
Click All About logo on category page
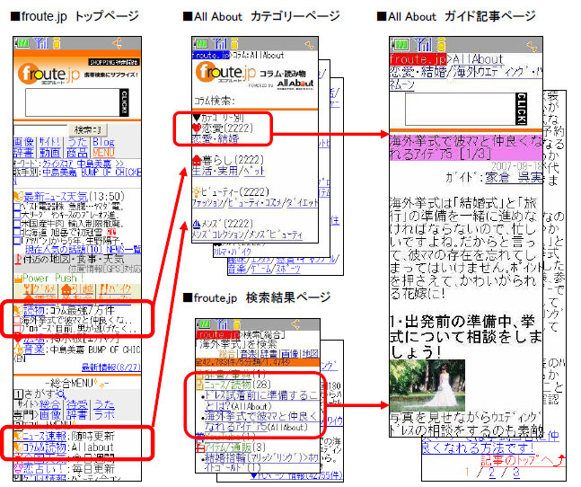point(295,83)
